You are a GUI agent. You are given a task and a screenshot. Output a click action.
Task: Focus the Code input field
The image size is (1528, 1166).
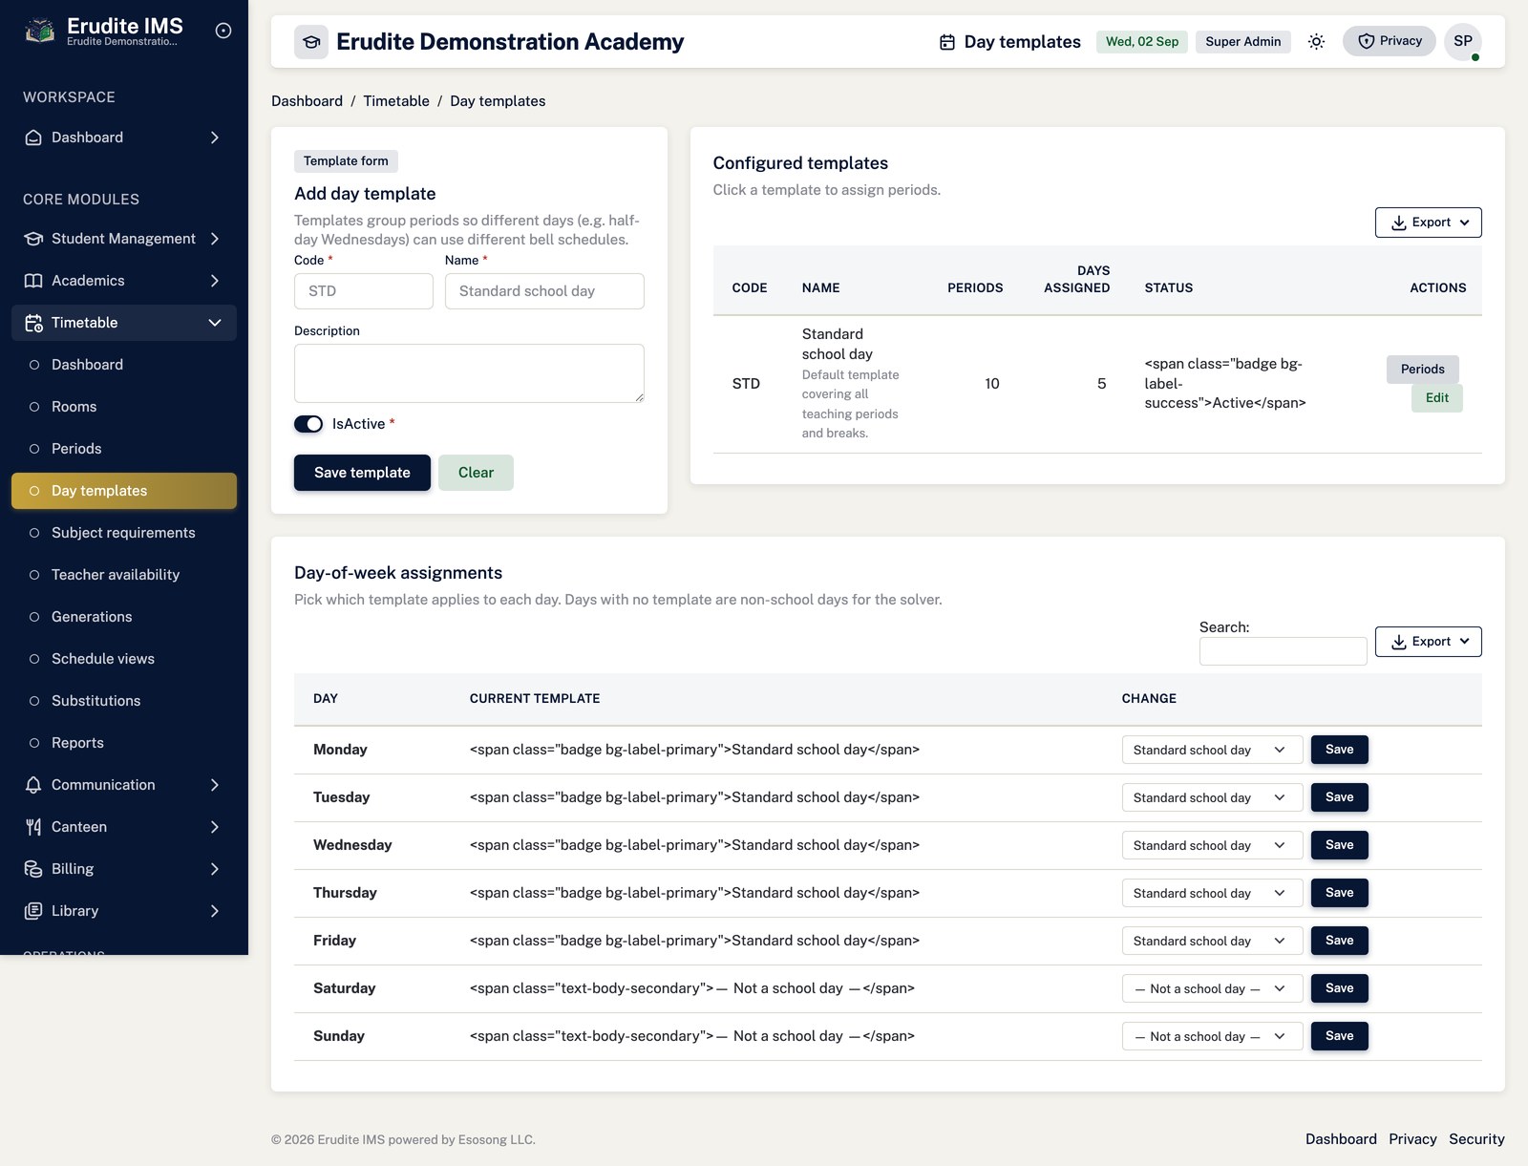pos(364,291)
